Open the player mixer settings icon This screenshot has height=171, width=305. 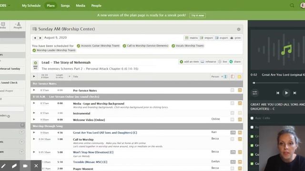(255, 93)
